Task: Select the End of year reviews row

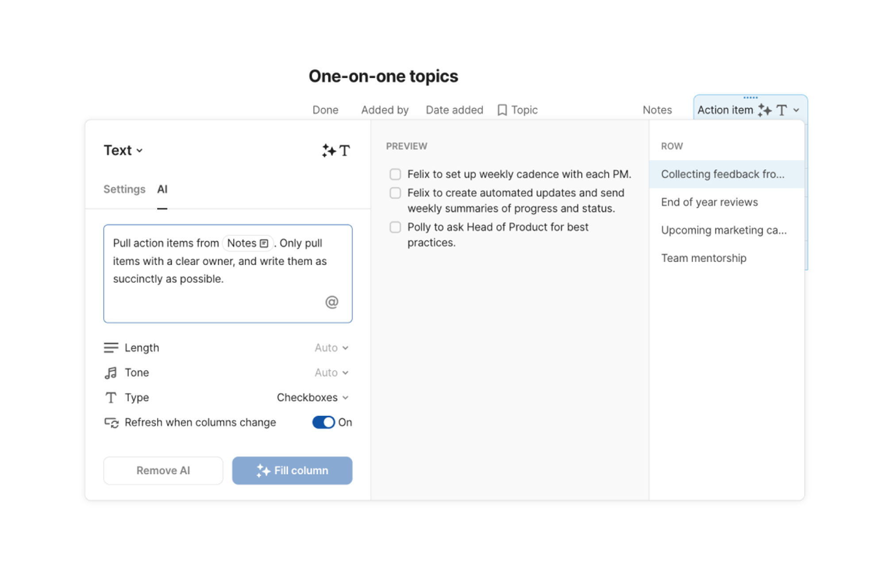Action: tap(709, 202)
